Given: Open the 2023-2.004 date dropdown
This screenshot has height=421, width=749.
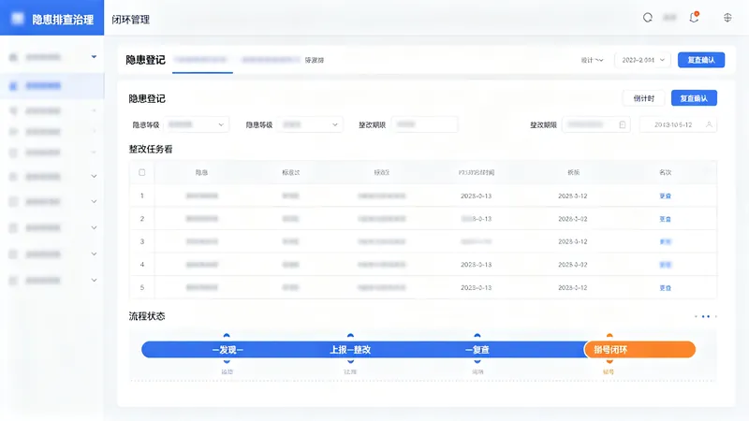Looking at the screenshot, I should (x=643, y=60).
